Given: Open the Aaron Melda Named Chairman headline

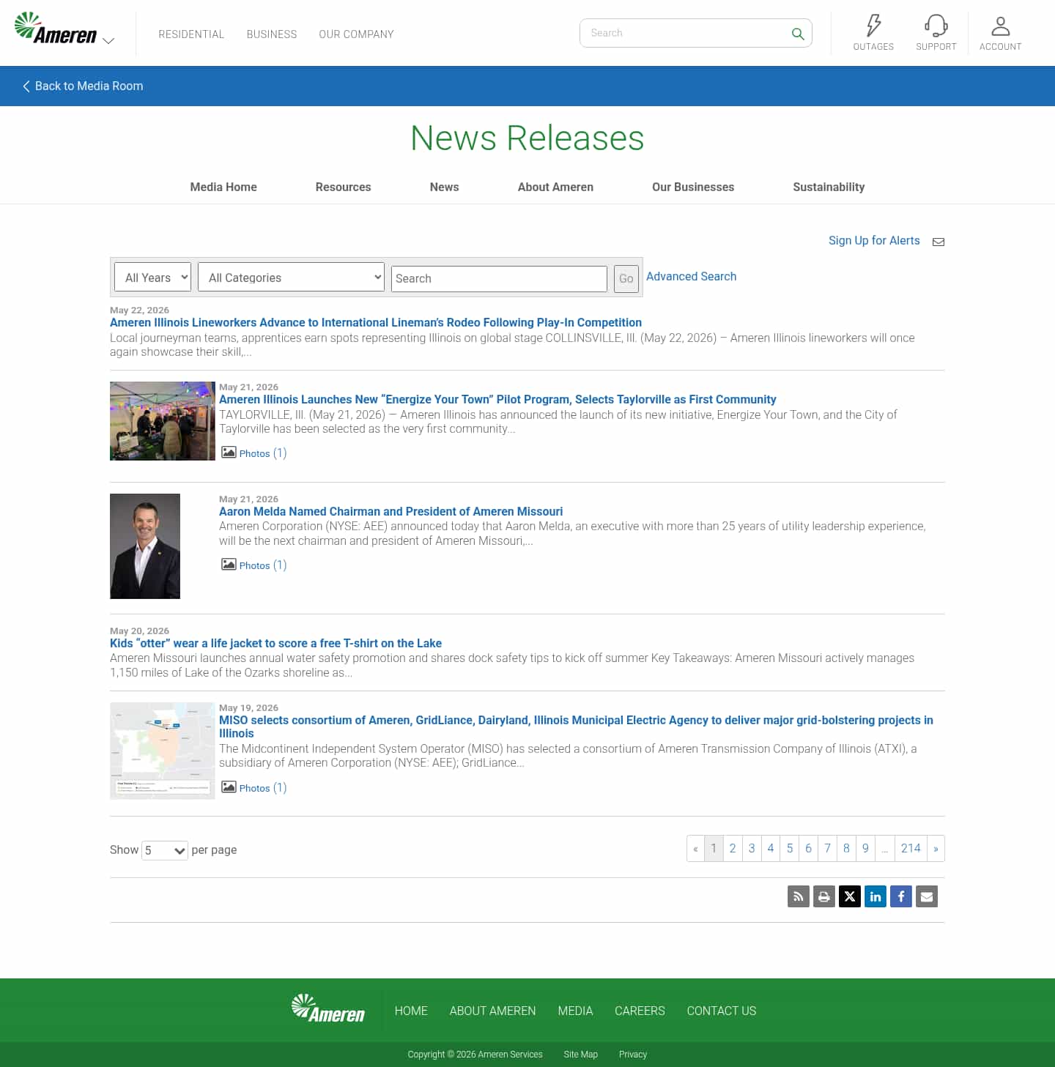Looking at the screenshot, I should click(390, 511).
